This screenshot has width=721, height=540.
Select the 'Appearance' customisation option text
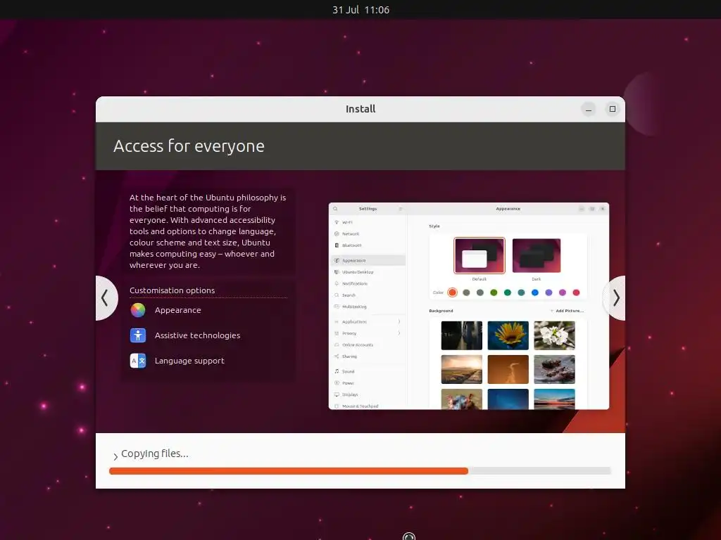(x=178, y=310)
